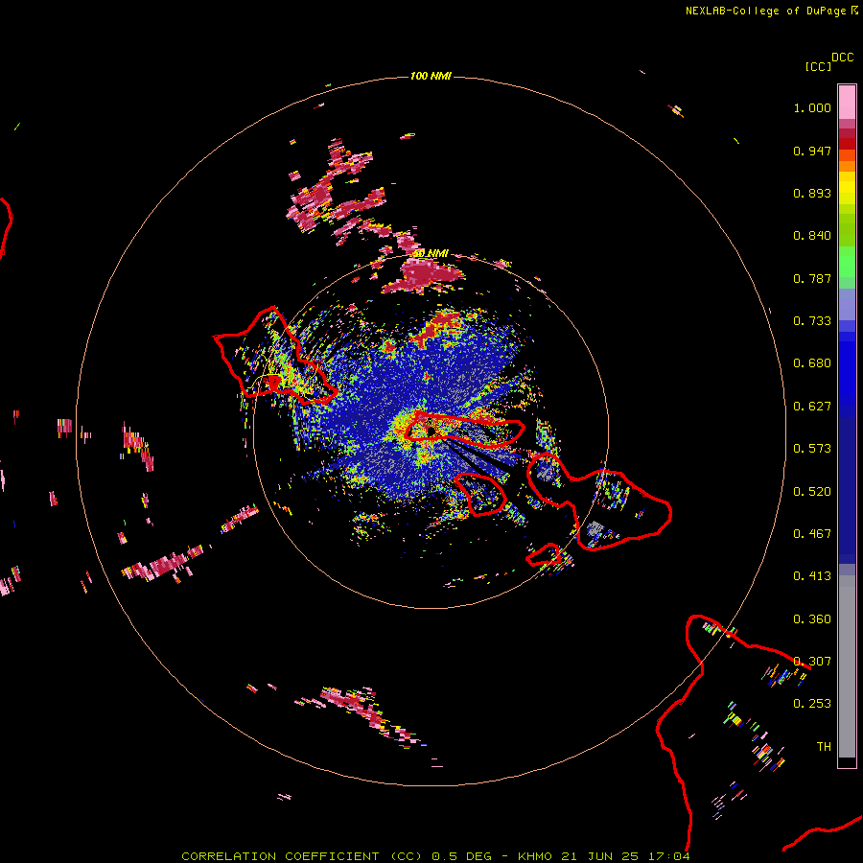
Task: Click the black radar site dot at center
Action: (431, 431)
